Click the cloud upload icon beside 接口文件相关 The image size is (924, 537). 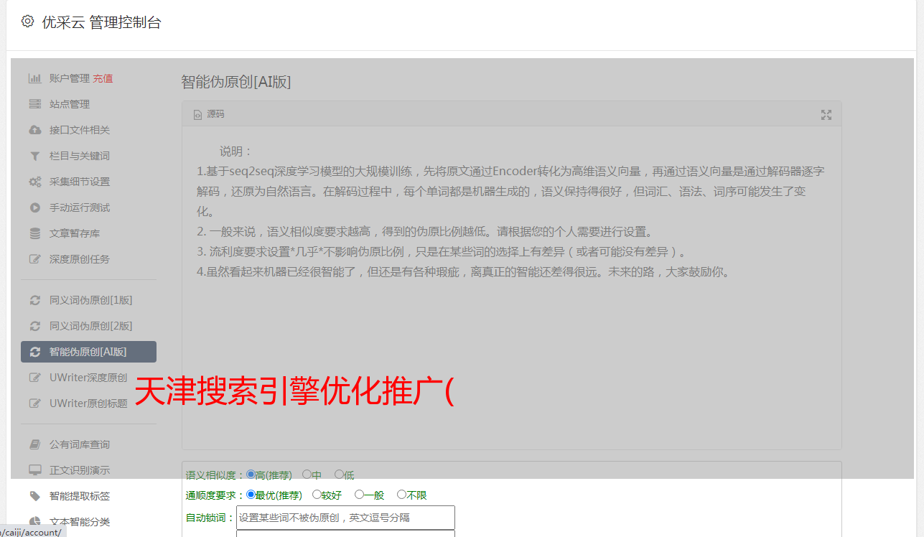(x=34, y=130)
